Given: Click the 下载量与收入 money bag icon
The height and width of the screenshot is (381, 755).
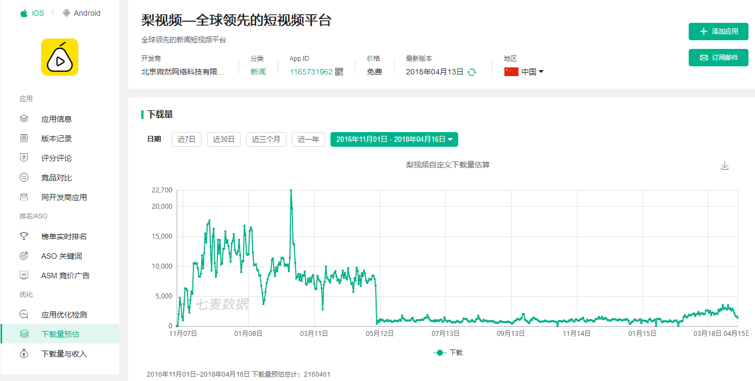Looking at the screenshot, I should point(24,353).
